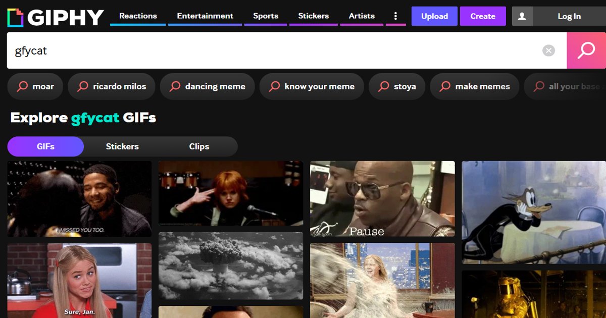Open the Log In button
Screen dimensions: 606x318
[569, 16]
